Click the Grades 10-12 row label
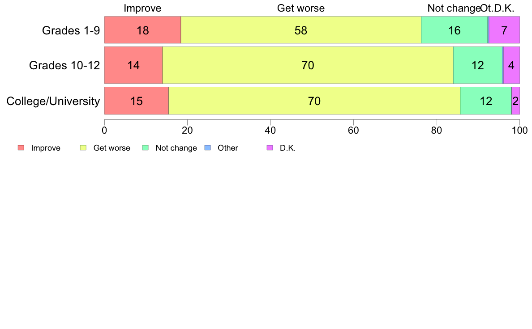 tap(64, 65)
